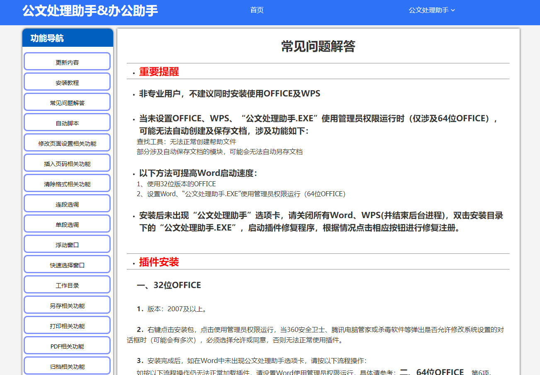Open 快速选择窗口 in the sidebar
The height and width of the screenshot is (375, 540).
(x=67, y=265)
